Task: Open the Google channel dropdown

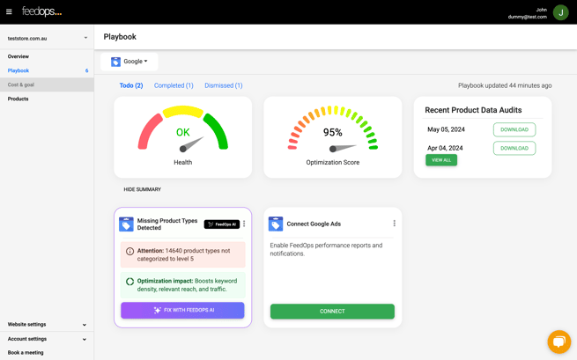Action: (x=129, y=62)
